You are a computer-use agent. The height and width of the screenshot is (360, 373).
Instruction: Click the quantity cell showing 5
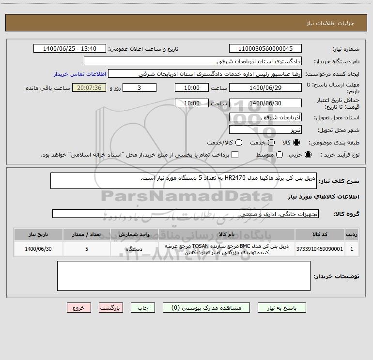pyautogui.click(x=87, y=249)
